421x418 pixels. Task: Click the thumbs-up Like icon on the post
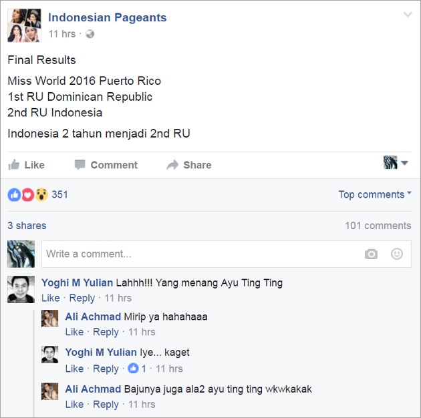click(x=13, y=165)
